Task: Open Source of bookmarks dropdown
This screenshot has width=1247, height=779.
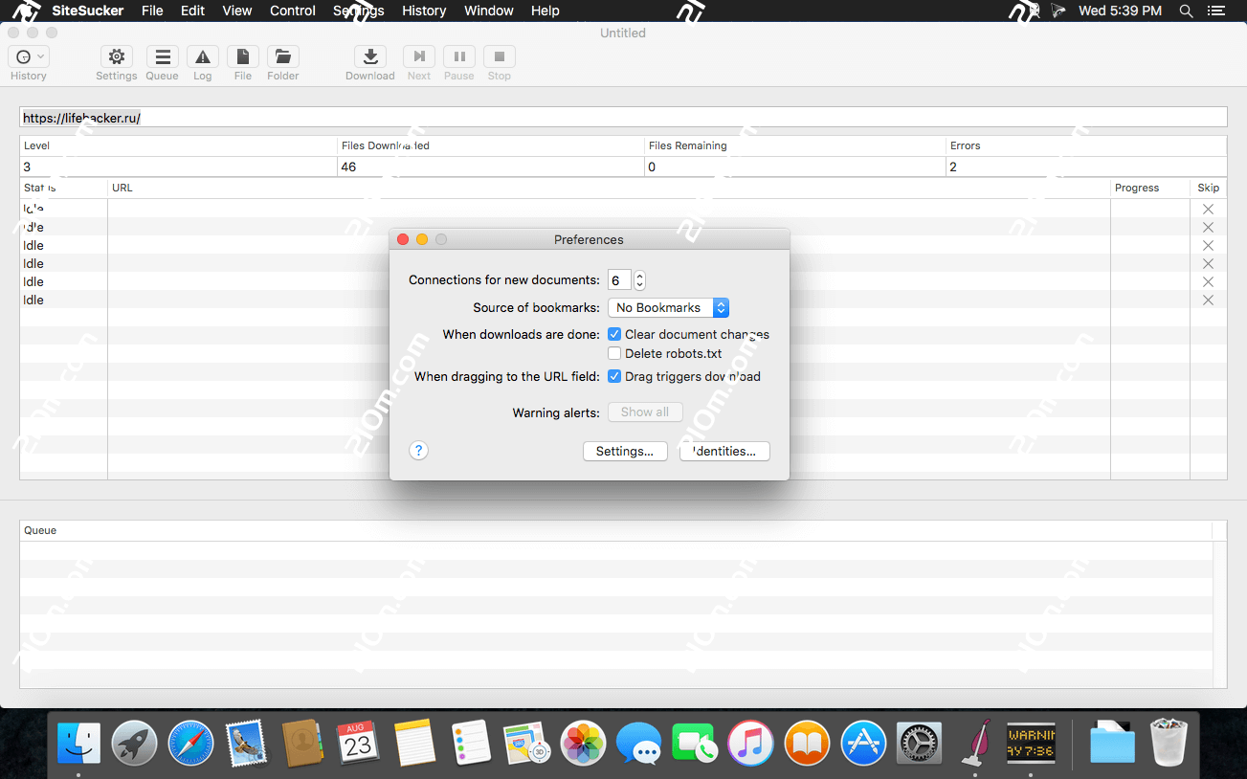Action: 669,307
